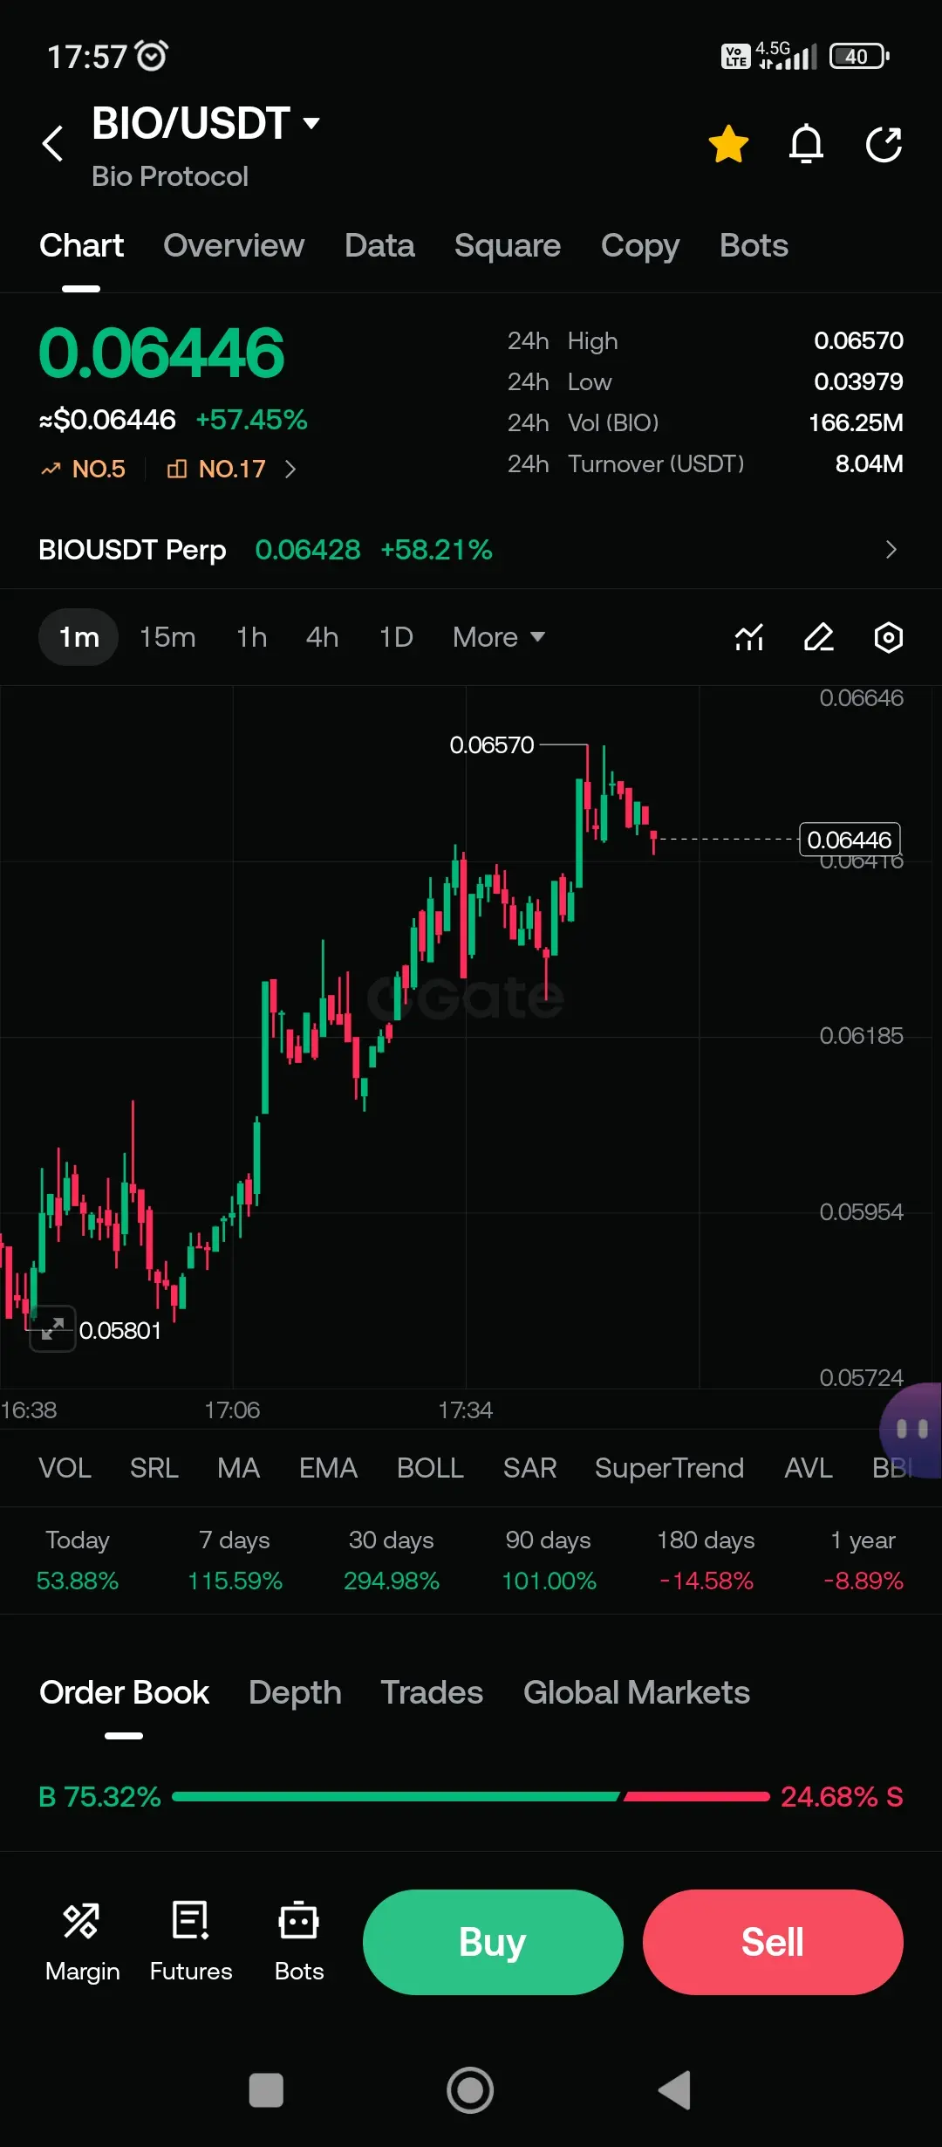Tap the 24h Vol (BIO) value 166.25M

click(856, 422)
